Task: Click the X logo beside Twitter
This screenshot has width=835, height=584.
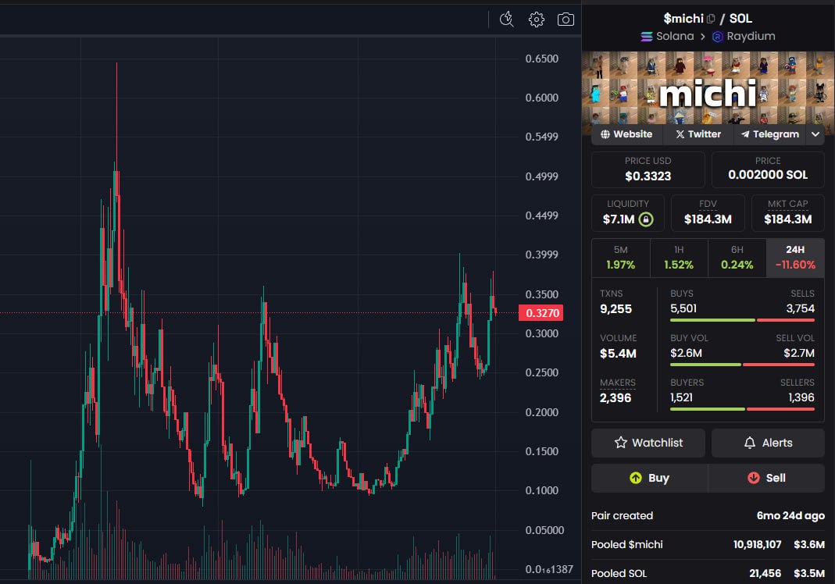Action: point(680,134)
